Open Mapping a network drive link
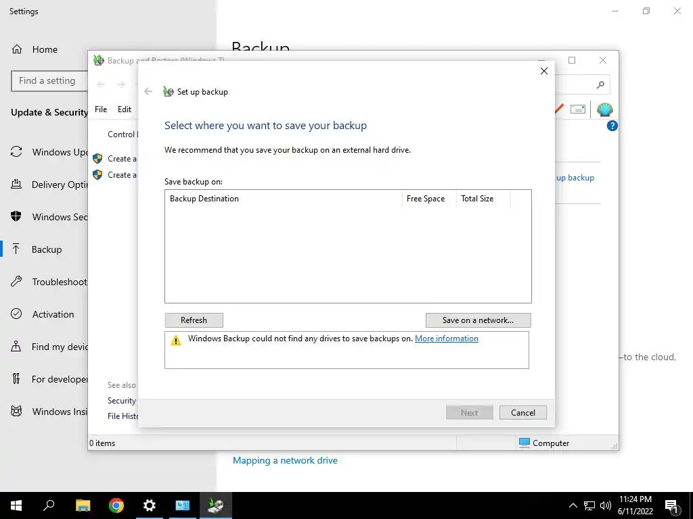This screenshot has height=519, width=693. (285, 460)
